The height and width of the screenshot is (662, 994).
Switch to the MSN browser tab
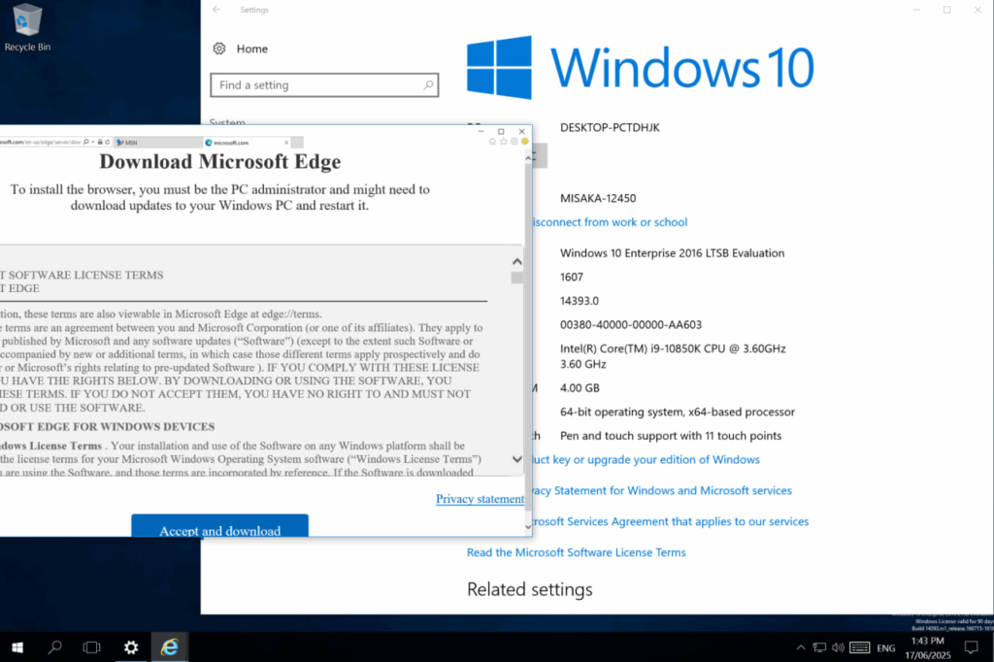[x=158, y=143]
